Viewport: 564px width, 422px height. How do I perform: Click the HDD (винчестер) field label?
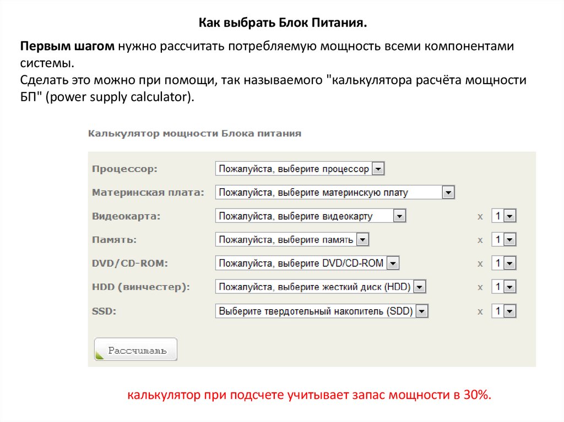click(x=140, y=287)
